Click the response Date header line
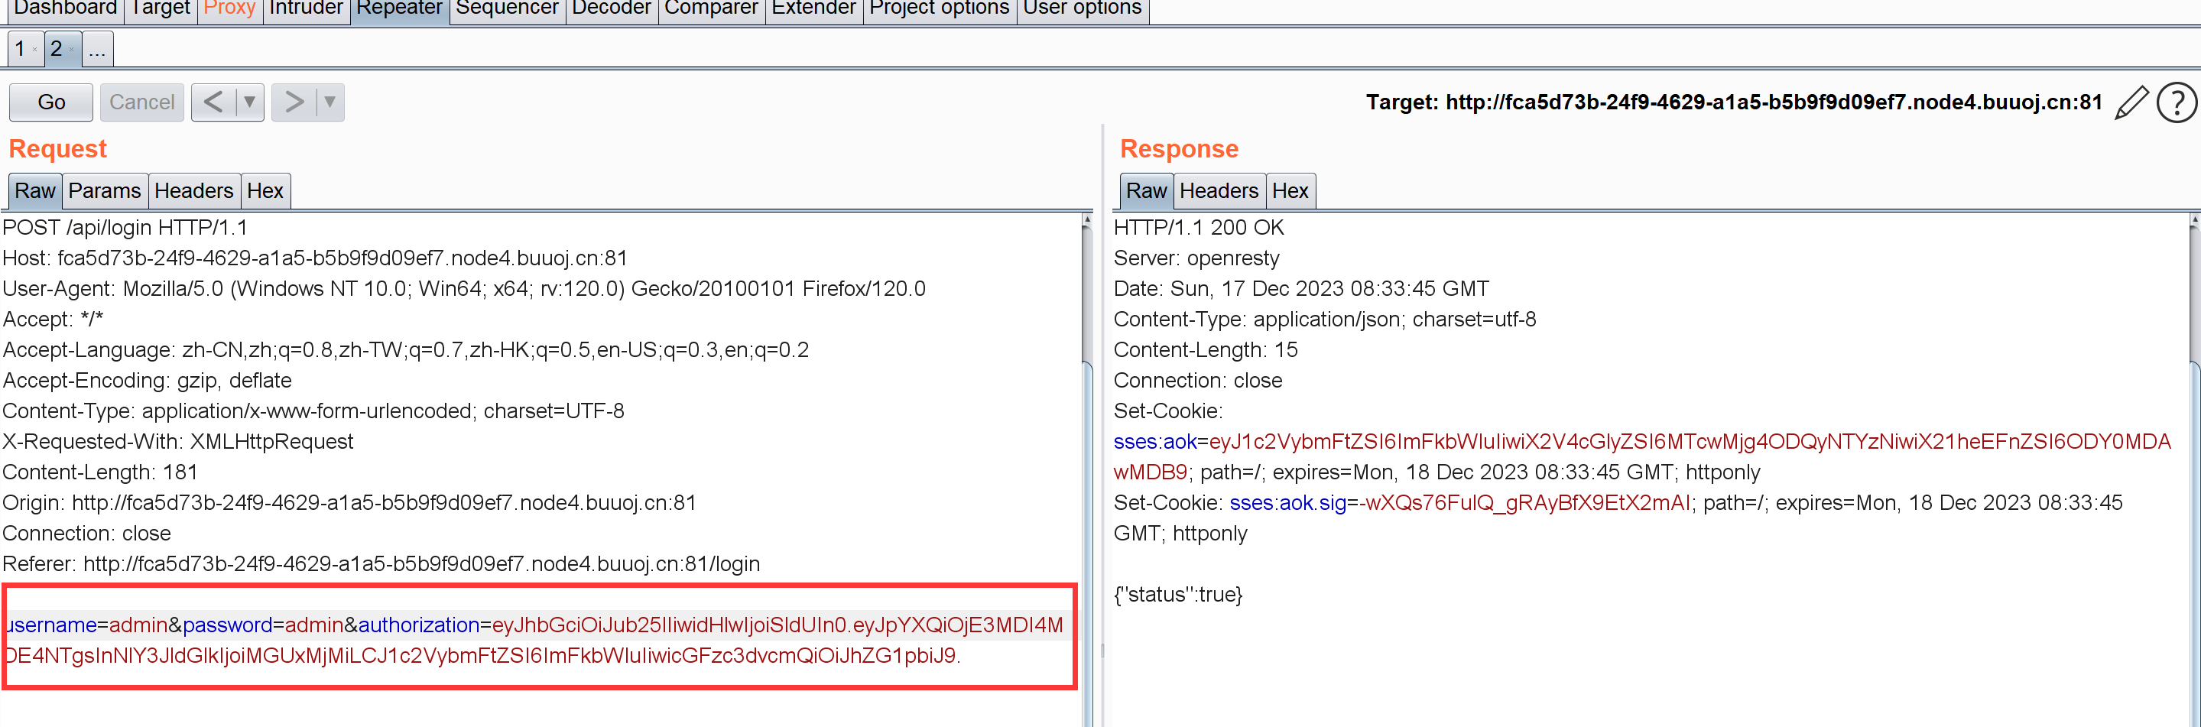This screenshot has width=2201, height=727. (x=1301, y=289)
